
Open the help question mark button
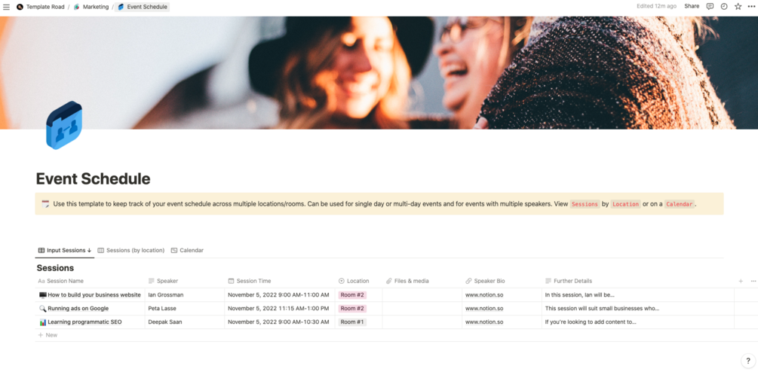[748, 361]
